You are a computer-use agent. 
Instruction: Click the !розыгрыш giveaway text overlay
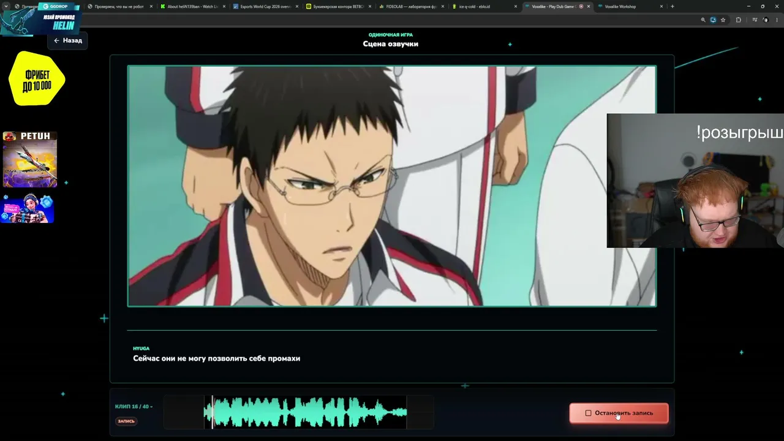(740, 132)
